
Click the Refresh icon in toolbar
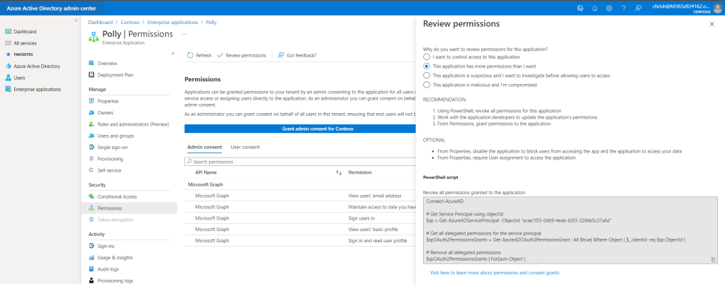[189, 55]
